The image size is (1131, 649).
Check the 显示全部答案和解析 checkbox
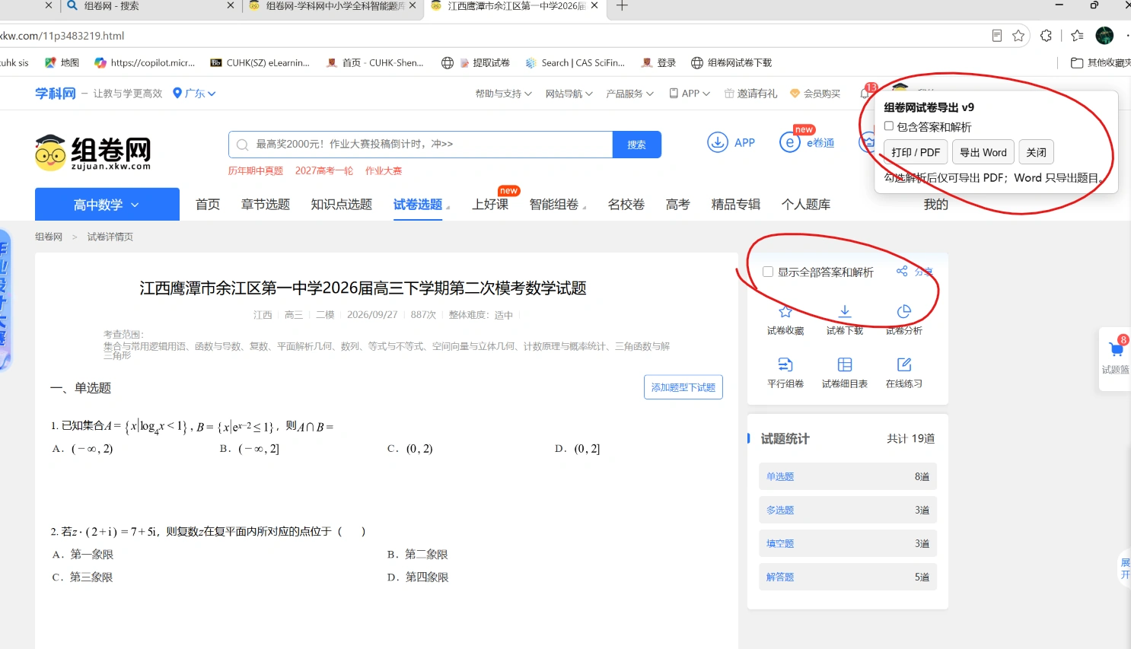(x=768, y=272)
